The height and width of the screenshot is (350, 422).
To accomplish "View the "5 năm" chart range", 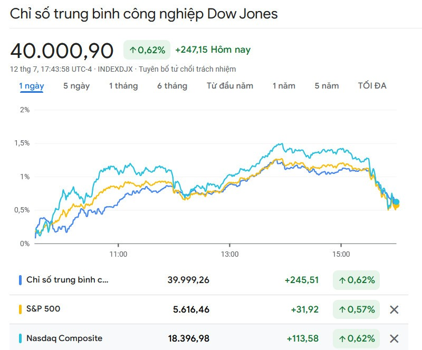I will tap(327, 86).
